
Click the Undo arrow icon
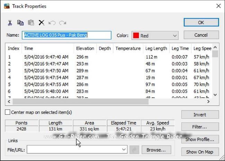(52, 23)
